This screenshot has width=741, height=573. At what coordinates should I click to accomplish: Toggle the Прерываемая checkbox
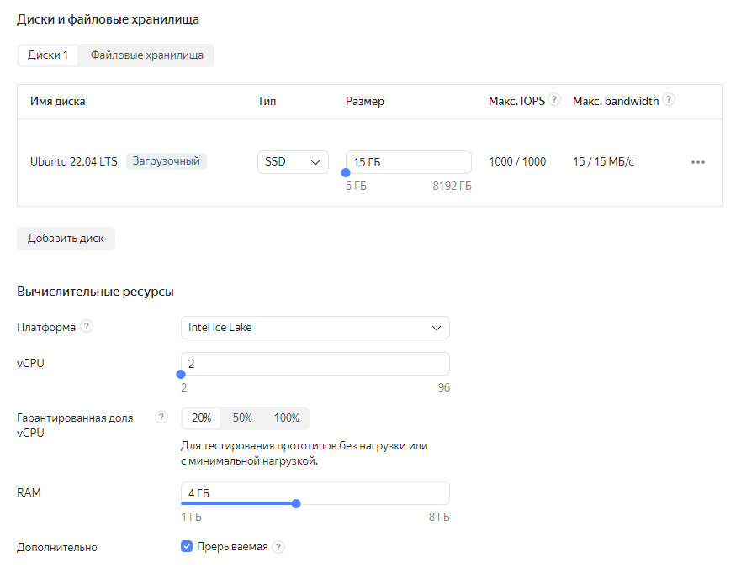pyautogui.click(x=187, y=547)
